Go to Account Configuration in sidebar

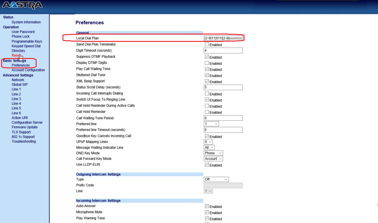28,70
